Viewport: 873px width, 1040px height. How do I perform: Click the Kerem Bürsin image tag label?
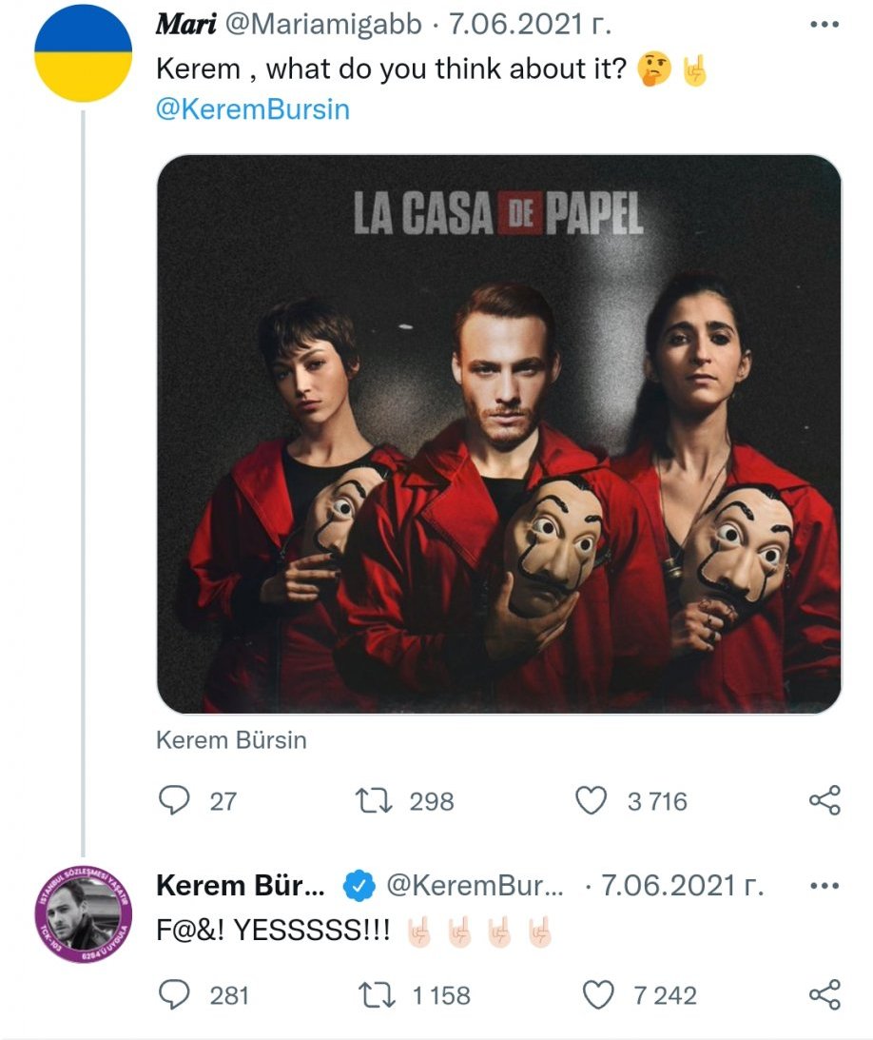pyautogui.click(x=231, y=740)
